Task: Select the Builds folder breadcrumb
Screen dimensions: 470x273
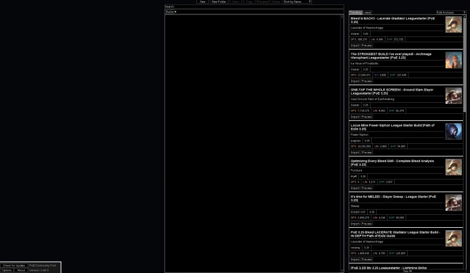Action: (x=170, y=12)
